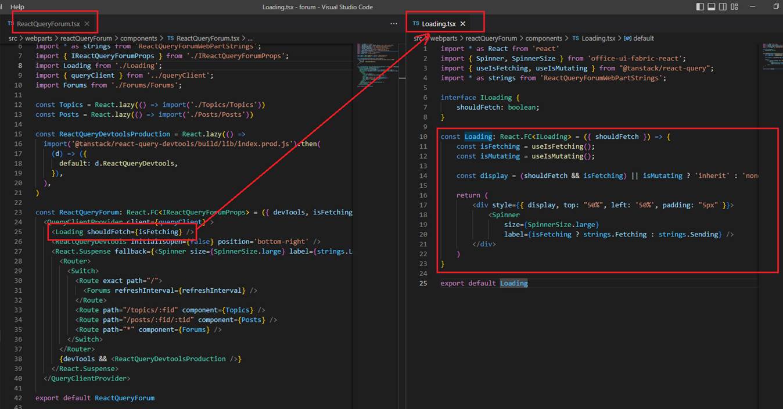Open the Customize Layout icon
Image resolution: width=783 pixels, height=409 pixels.
point(735,7)
